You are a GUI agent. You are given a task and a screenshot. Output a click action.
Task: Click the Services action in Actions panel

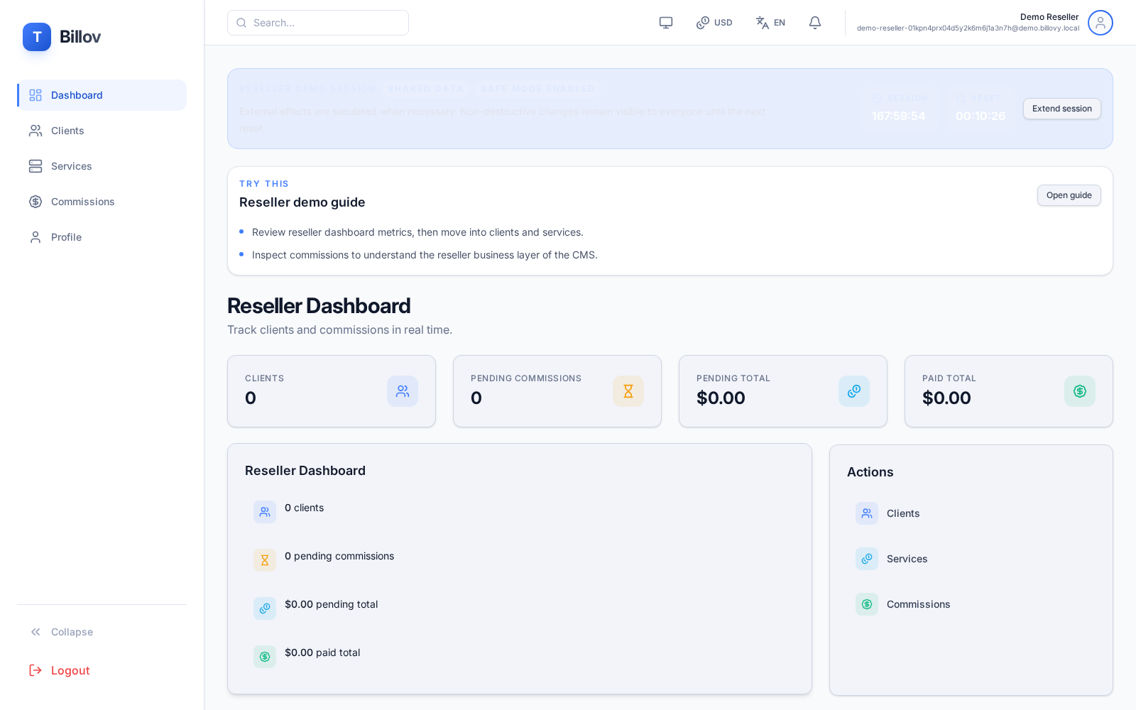point(907,559)
